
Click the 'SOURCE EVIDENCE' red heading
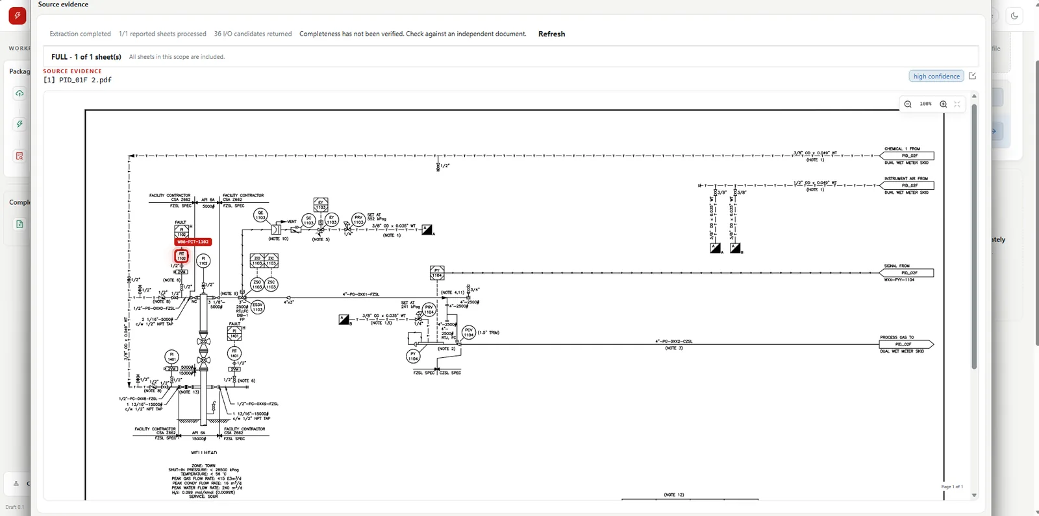[73, 71]
